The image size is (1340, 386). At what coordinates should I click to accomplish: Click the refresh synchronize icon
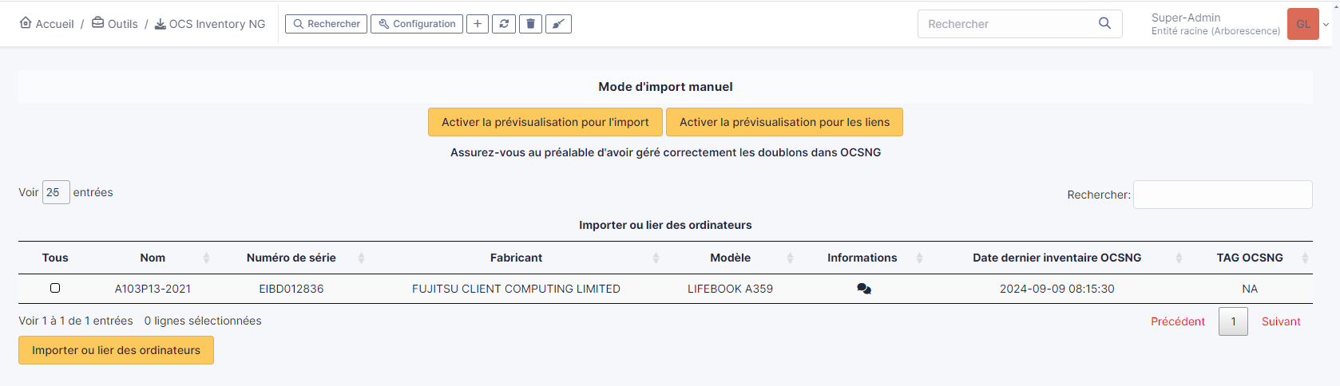504,24
